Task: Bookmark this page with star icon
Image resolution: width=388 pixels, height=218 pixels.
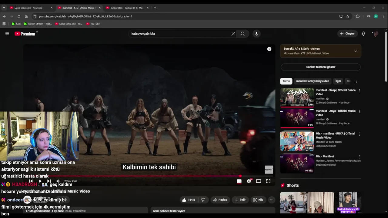Action: pos(348,16)
